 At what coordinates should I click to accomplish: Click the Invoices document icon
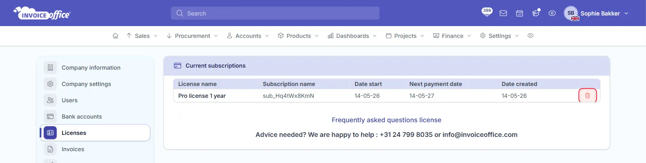(50, 149)
